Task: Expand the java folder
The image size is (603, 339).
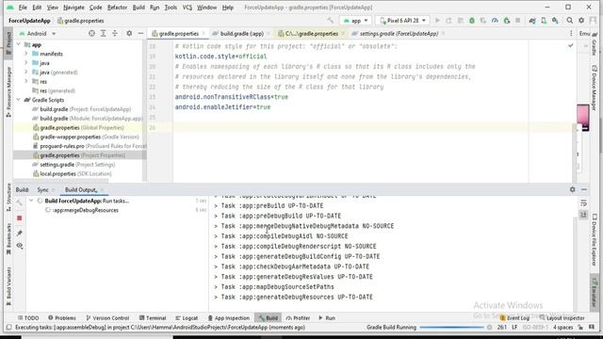Action: pos(26,63)
